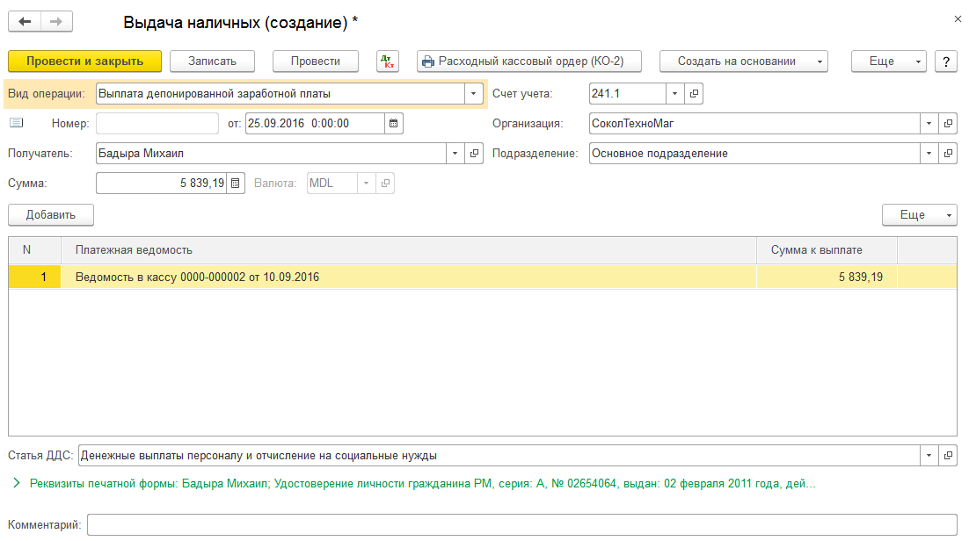Expand Вид операции dropdown list
Viewport: 969px width, 541px height.
click(474, 93)
